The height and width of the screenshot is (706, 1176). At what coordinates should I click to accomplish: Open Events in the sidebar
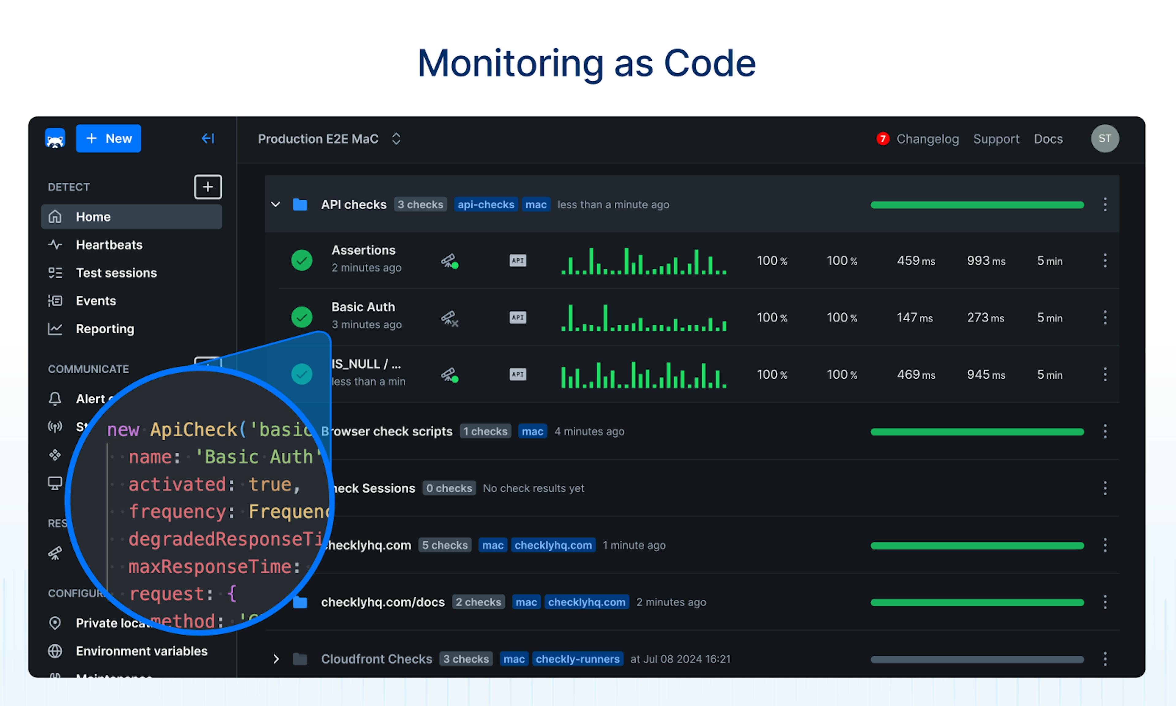point(96,301)
